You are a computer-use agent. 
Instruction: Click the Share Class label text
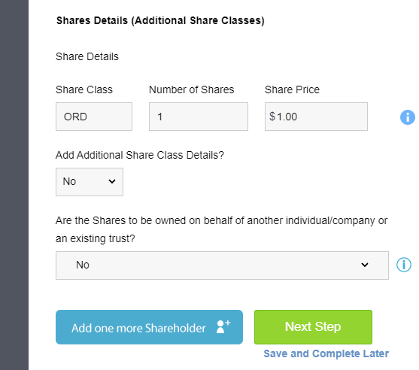[x=84, y=89]
